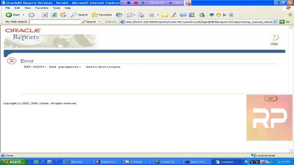Screen dimensions: 294x165
Task: Click the blue play arrow icon
Action: tap(225, 15)
